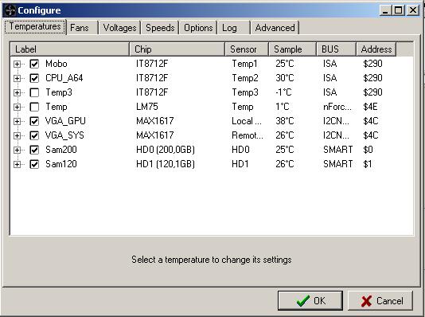Image resolution: width=425 pixels, height=317 pixels.
Task: Click the fan icon in the Configure title bar
Action: pyautogui.click(x=10, y=10)
